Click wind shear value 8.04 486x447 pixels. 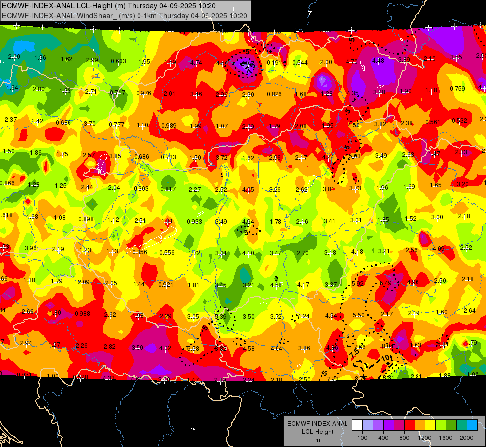click(387, 346)
